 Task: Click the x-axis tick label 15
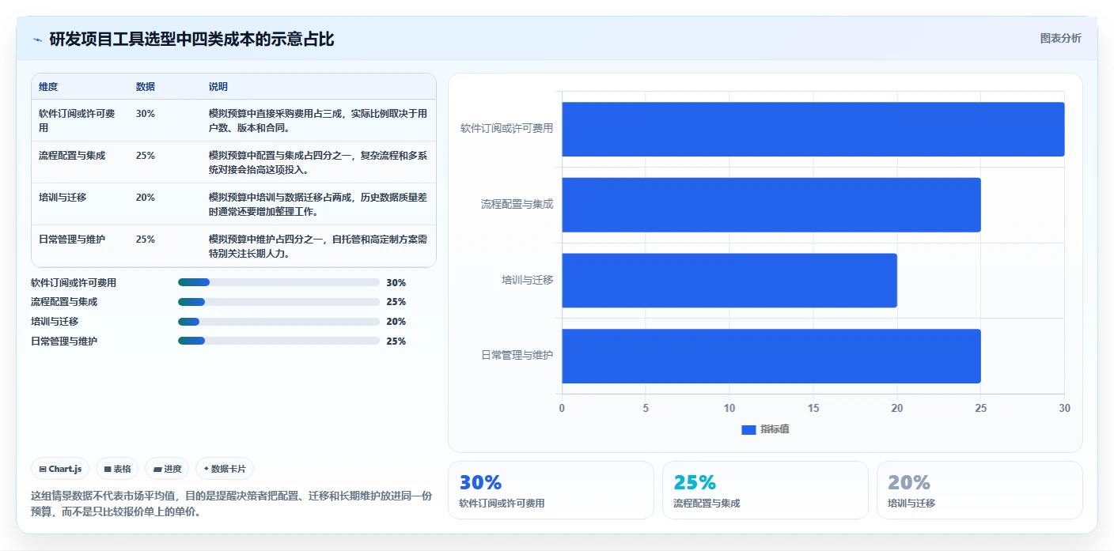[x=813, y=408]
